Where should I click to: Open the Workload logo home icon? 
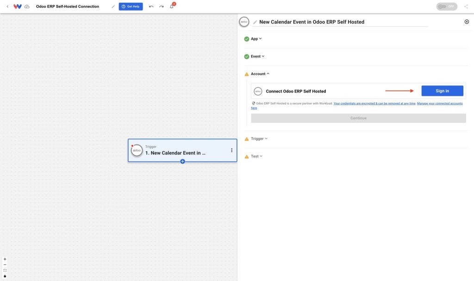point(18,6)
